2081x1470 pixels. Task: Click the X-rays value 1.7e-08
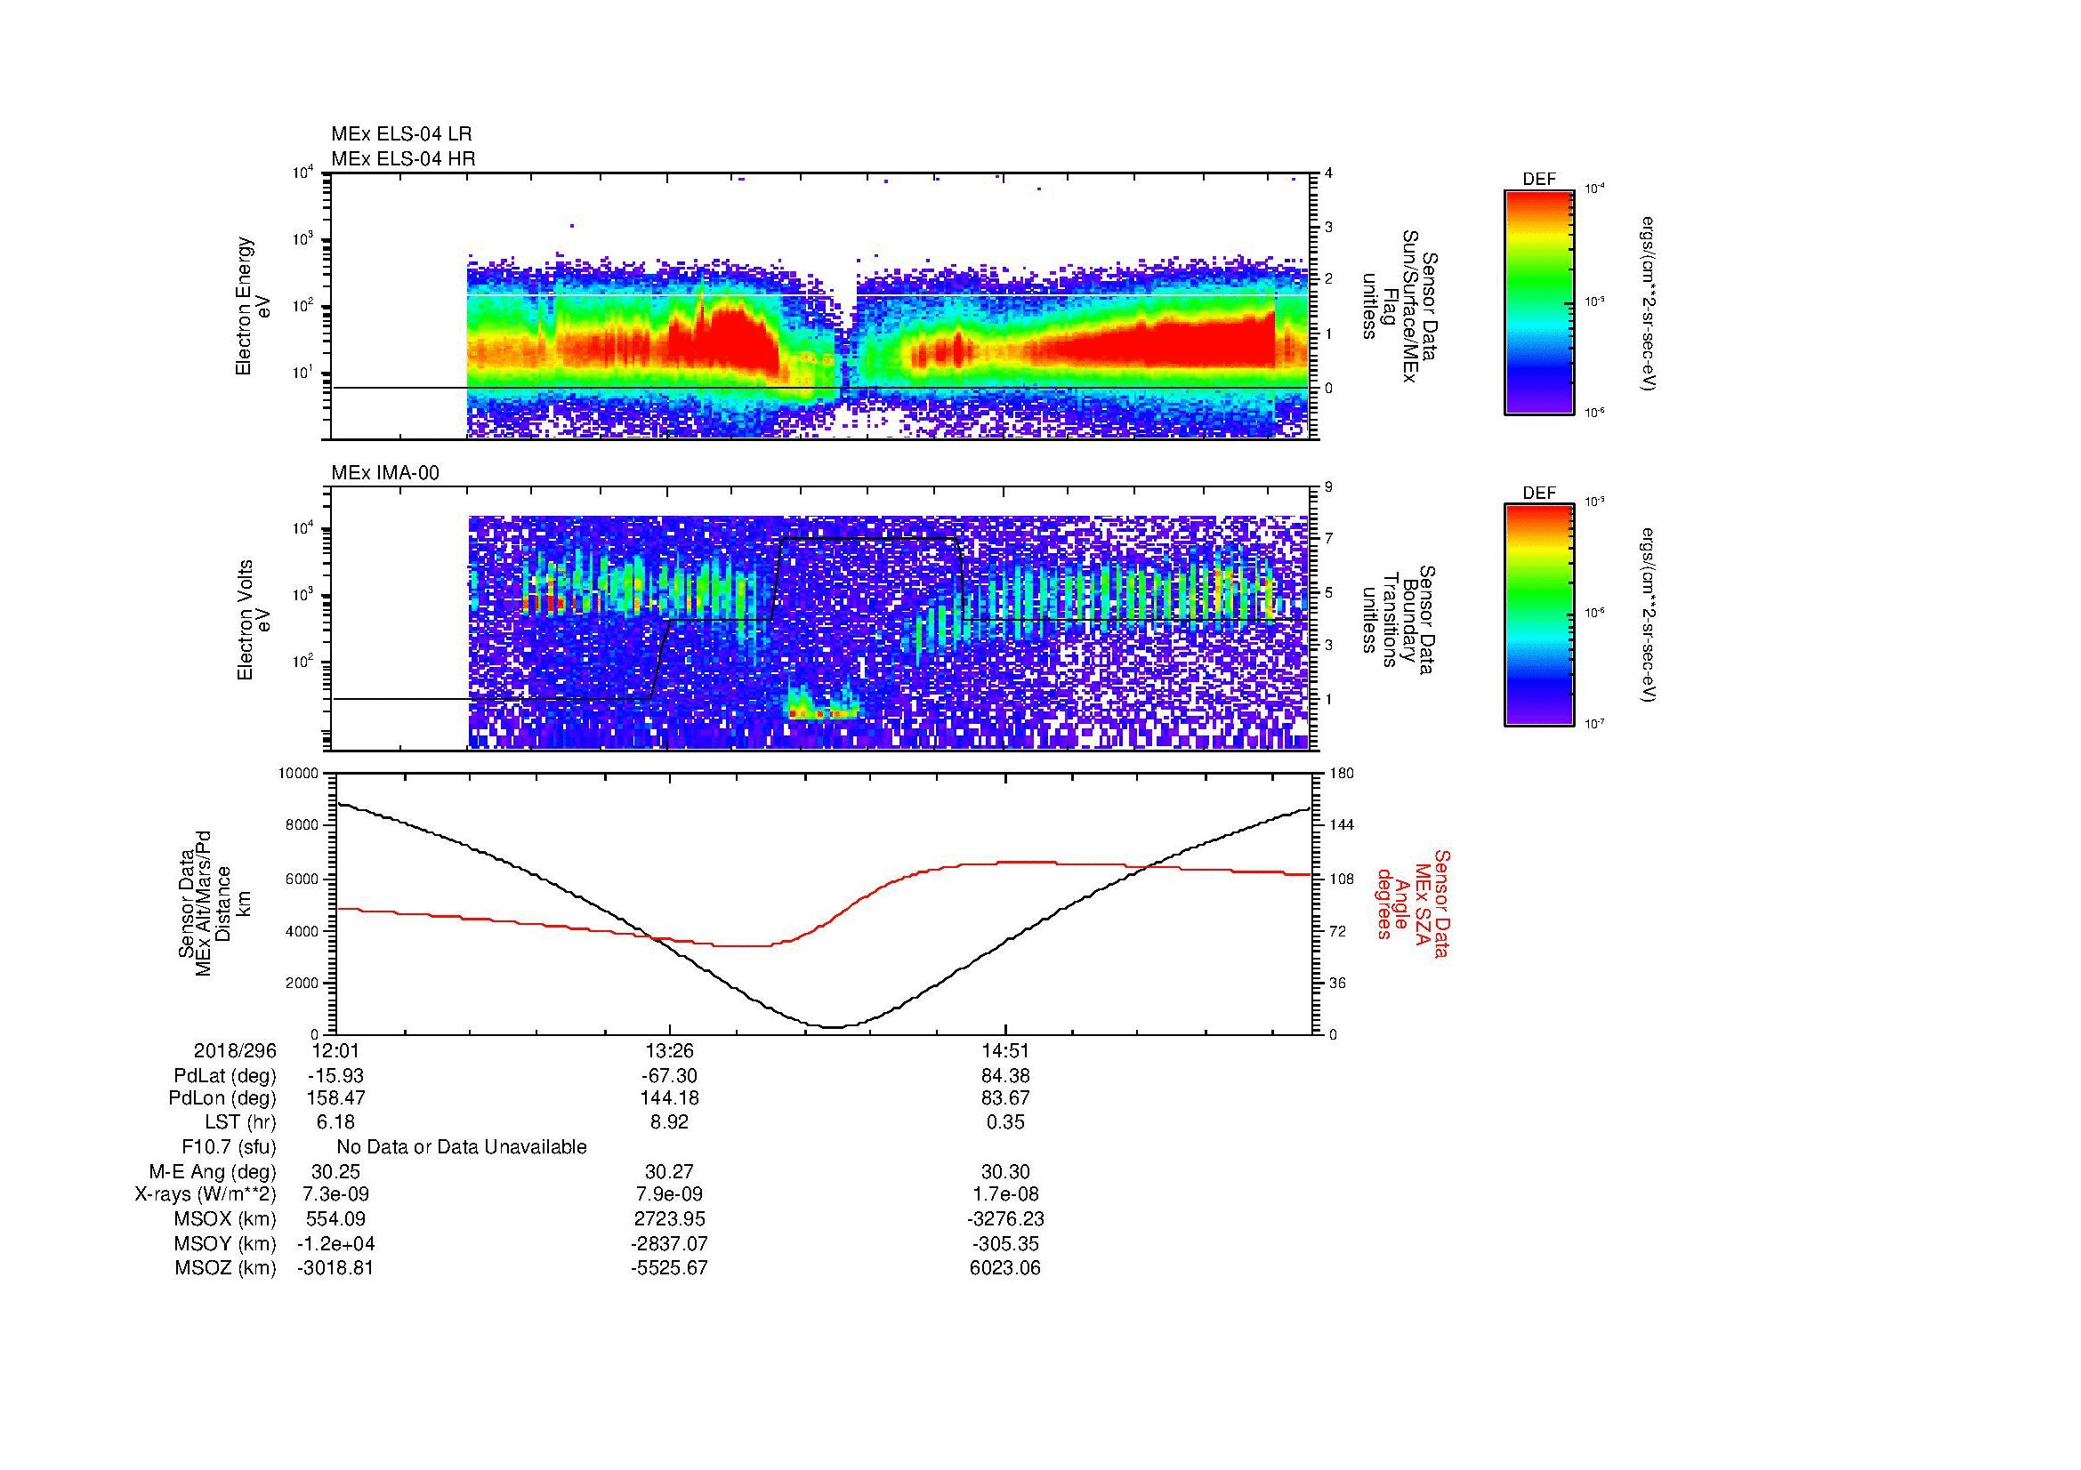coord(1006,1194)
